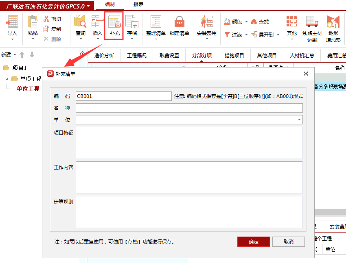Open the 单位 dropdown in the dialog

[300, 120]
